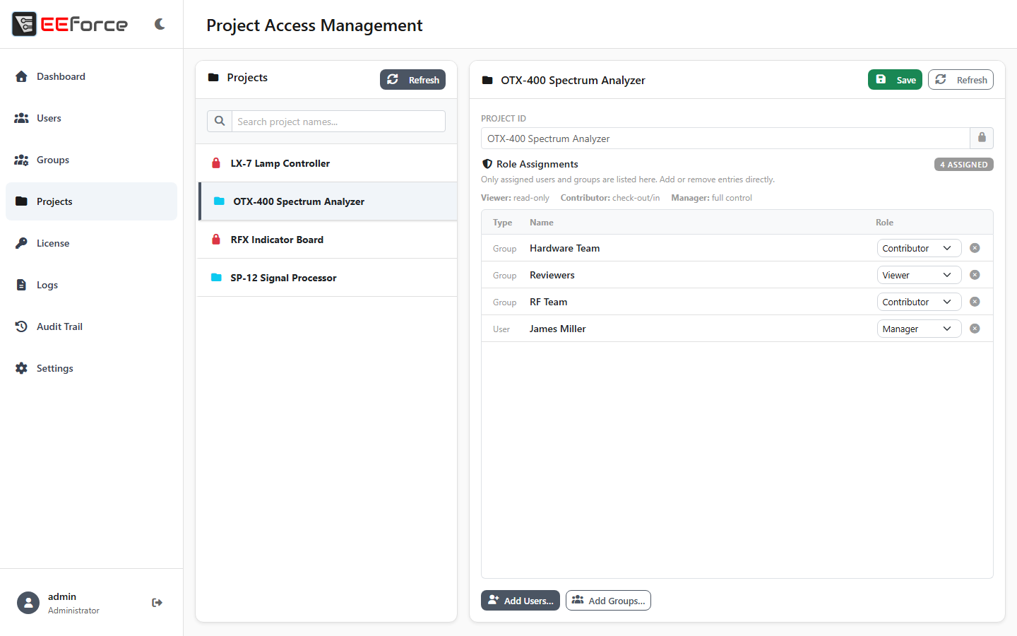Remove Reviewers assignment
The width and height of the screenshot is (1017, 636).
[x=975, y=275]
